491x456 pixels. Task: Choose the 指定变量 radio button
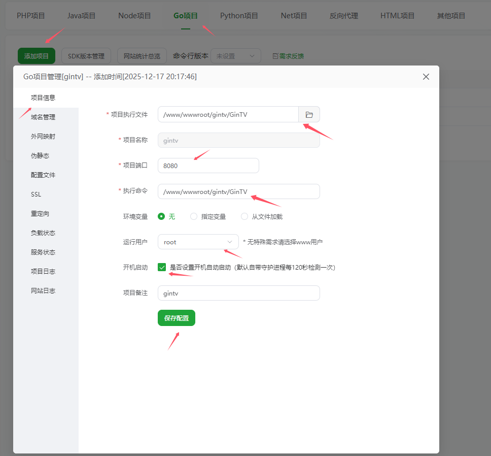(x=194, y=216)
